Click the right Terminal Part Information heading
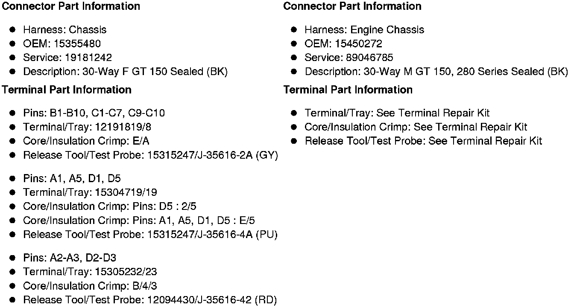The image size is (574, 308). tap(348, 90)
